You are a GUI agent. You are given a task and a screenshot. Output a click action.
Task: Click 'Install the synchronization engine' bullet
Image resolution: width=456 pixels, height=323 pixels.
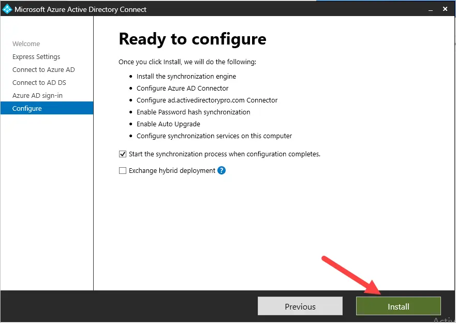186,77
